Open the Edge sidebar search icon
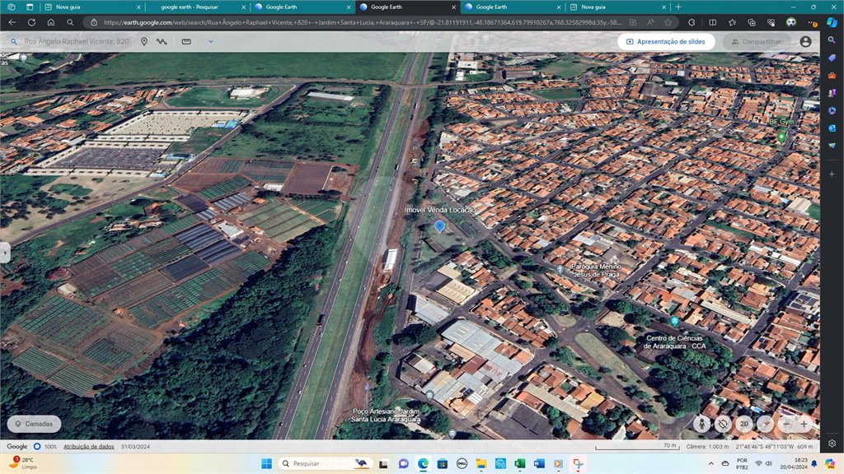The image size is (844, 474). 832,40
